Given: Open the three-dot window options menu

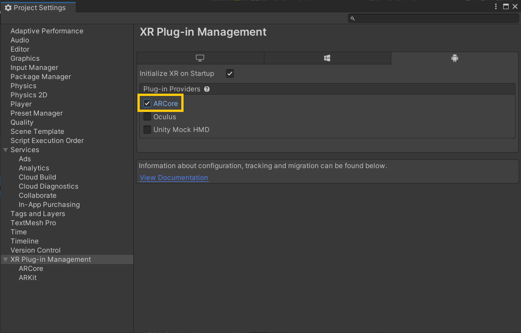Looking at the screenshot, I should [x=496, y=6].
